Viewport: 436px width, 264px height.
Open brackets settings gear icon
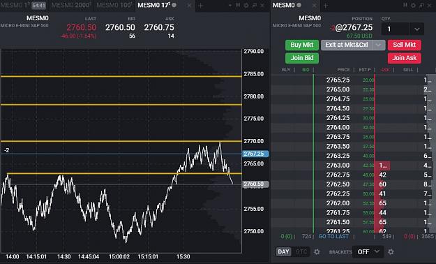(391, 251)
